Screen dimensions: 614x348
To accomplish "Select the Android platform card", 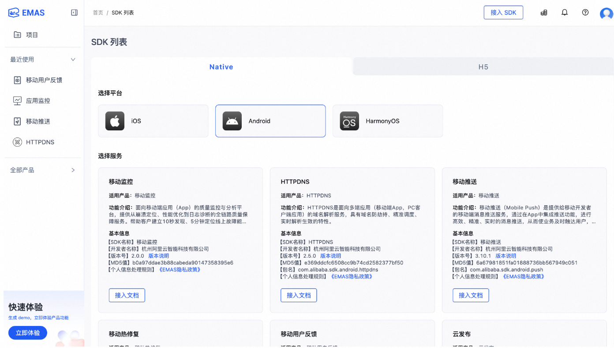I will coord(270,121).
